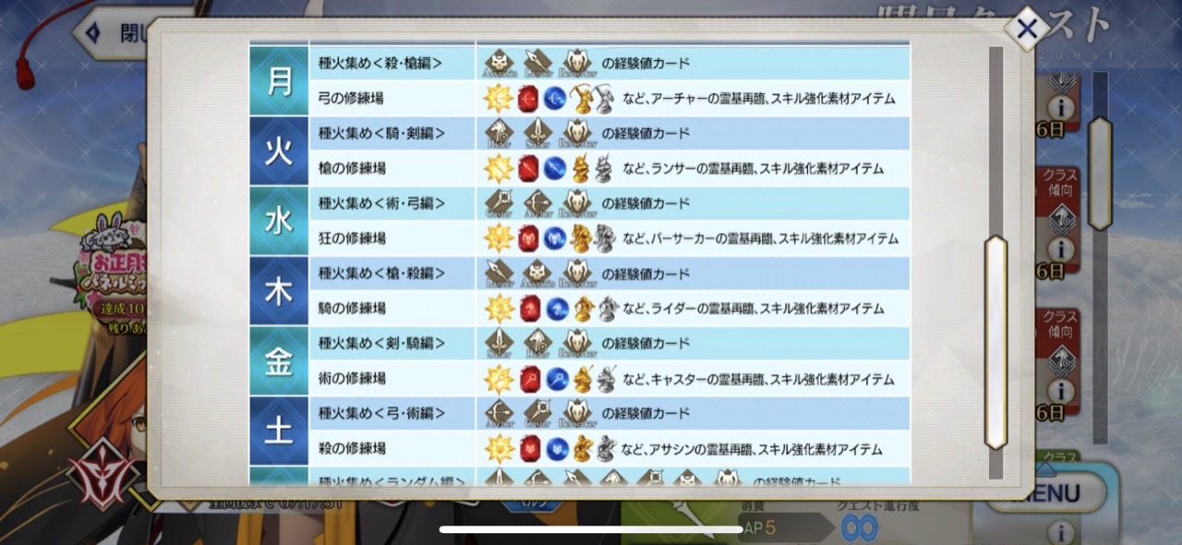Select the 種火集め<騎・剣編> row label
Viewport: 1182px width, 545px height.
pos(382,134)
